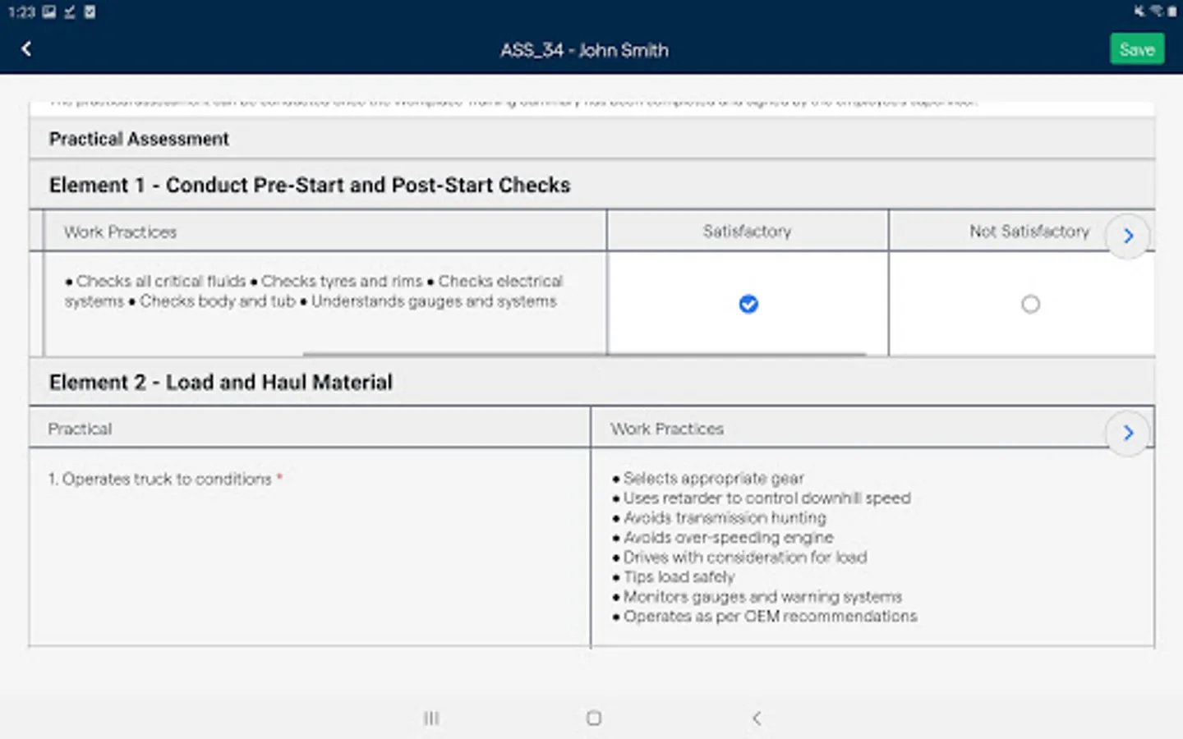1183x739 pixels.
Task: Click 'Element 2 - Load and Haul Material' heading
Action: click(221, 382)
